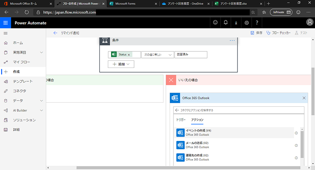Open the 条件 card ellipsis menu

[232, 40]
